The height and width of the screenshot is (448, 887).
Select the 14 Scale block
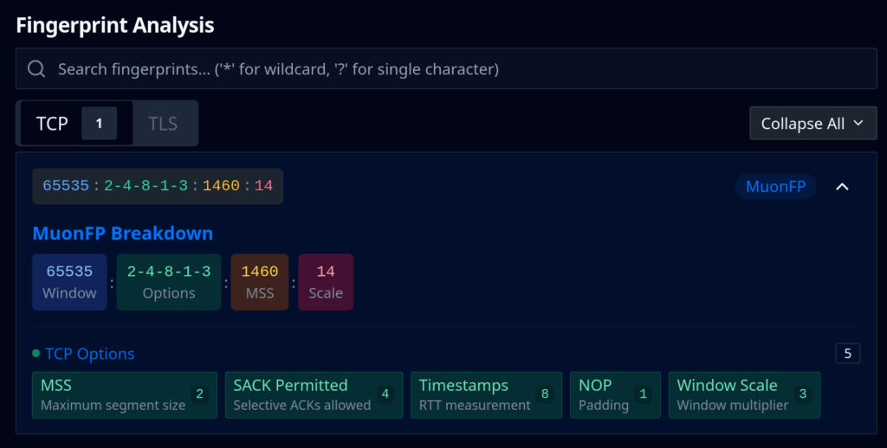[x=326, y=282]
